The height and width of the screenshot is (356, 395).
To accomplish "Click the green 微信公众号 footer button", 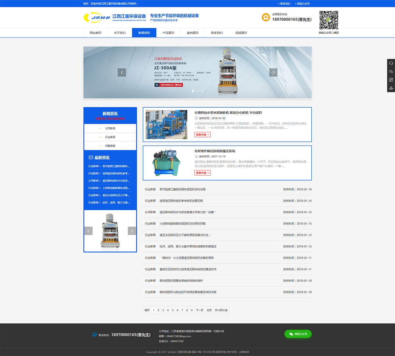I will click(x=298, y=334).
